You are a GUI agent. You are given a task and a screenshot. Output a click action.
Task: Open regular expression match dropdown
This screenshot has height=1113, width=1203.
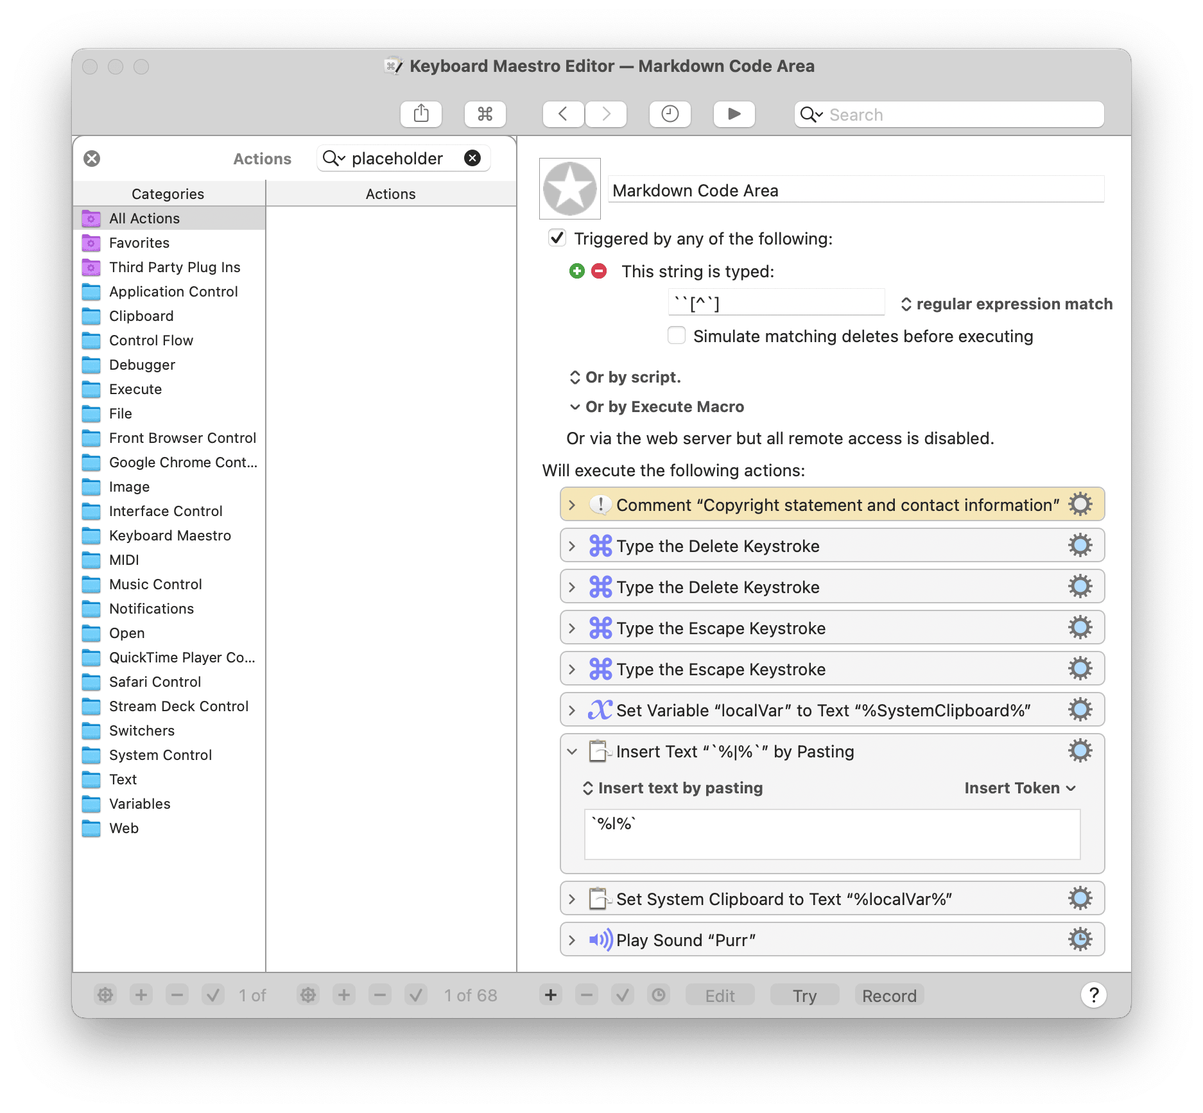coord(1007,304)
